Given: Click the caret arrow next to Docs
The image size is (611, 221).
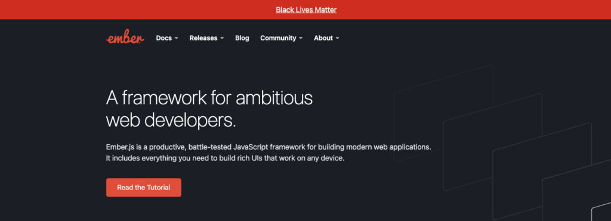Looking at the screenshot, I should coord(176,38).
